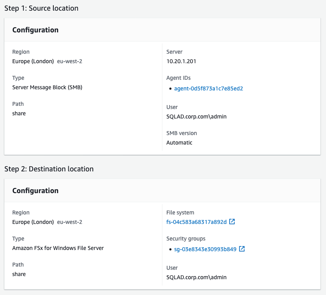Click the destination Path value share
Screen dimensions: 326x295
point(19,274)
